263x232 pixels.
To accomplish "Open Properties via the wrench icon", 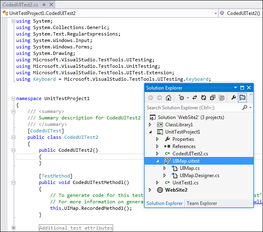I will tap(234, 98).
